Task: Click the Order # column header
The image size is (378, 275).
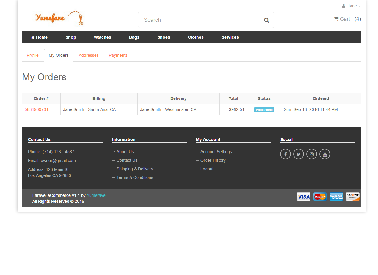Action: 41,98
